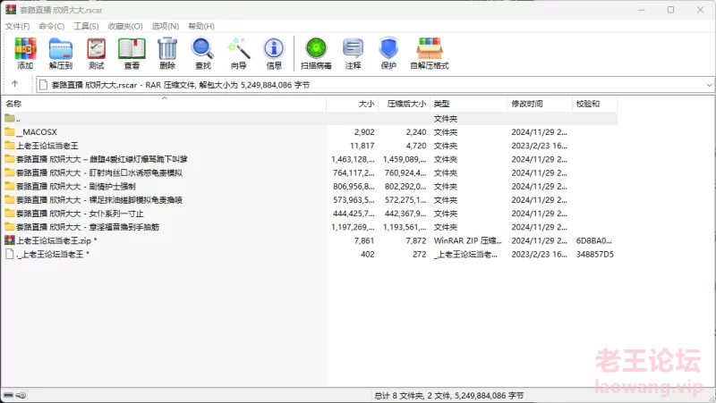The width and height of the screenshot is (716, 403).
Task: Open the Commands (命令) menu
Action: (52, 26)
